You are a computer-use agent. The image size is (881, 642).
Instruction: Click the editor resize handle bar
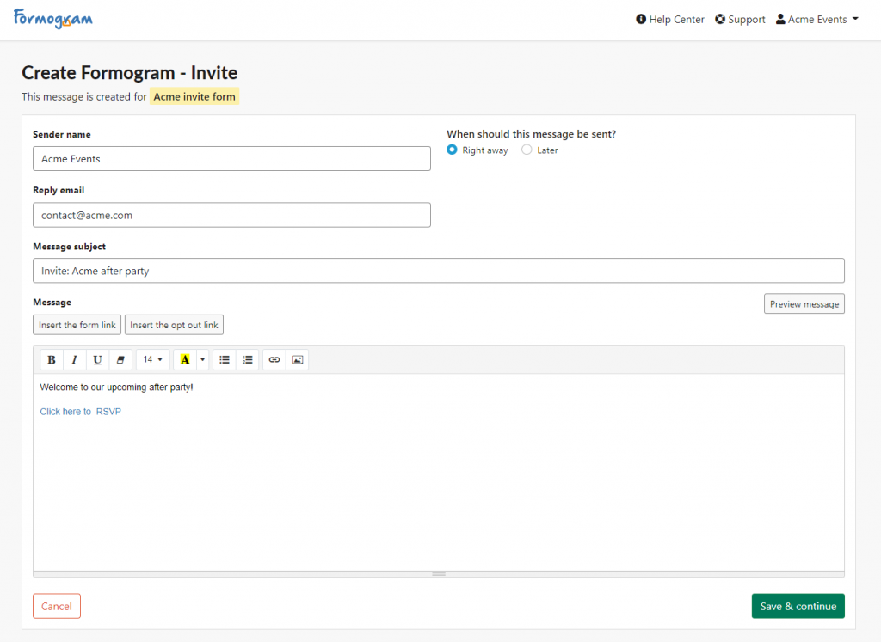[438, 574]
